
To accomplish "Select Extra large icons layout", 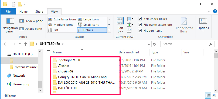I will pyautogui.click(x=62, y=19).
